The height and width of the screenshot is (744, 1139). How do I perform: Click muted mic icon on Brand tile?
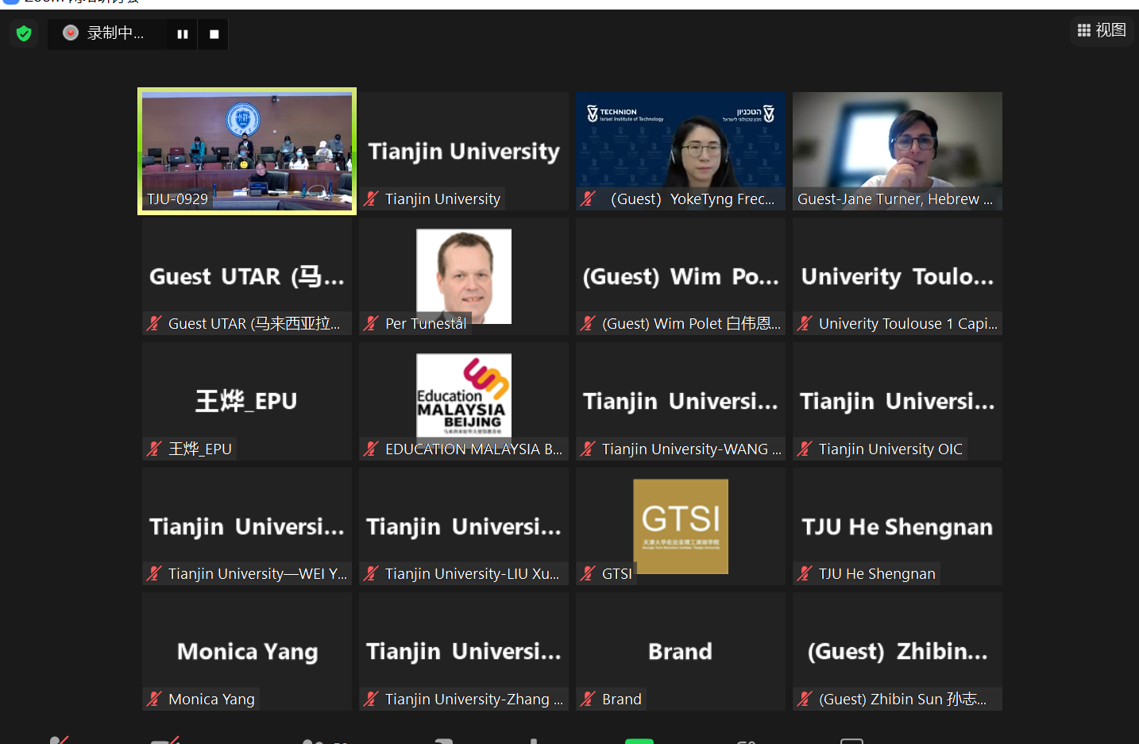coord(588,699)
